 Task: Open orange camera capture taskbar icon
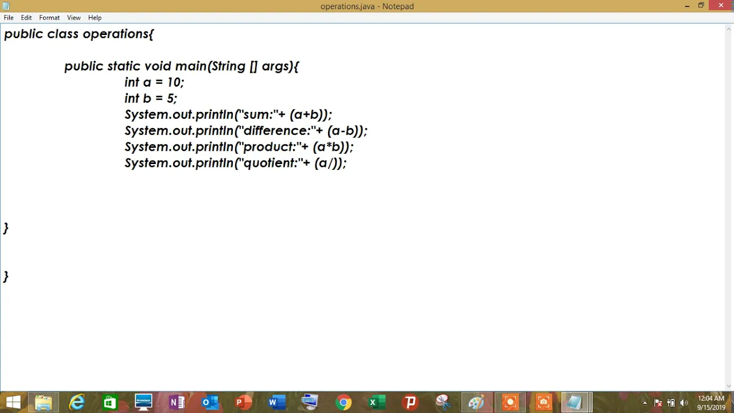click(x=543, y=402)
